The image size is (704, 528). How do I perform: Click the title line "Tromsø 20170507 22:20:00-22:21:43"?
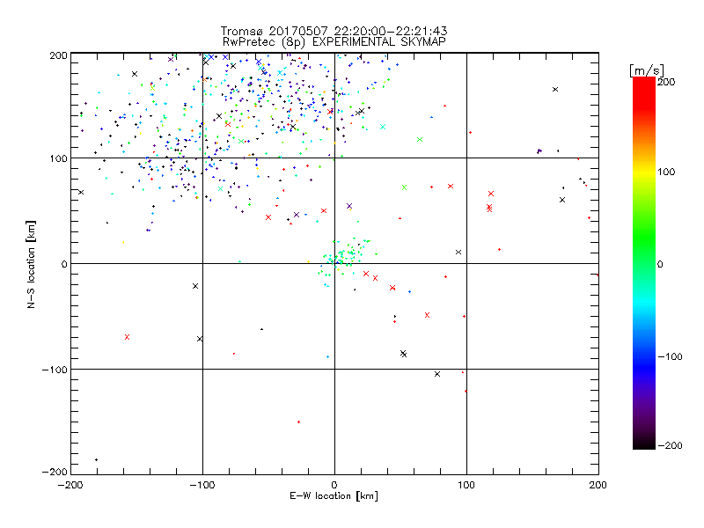[334, 31]
